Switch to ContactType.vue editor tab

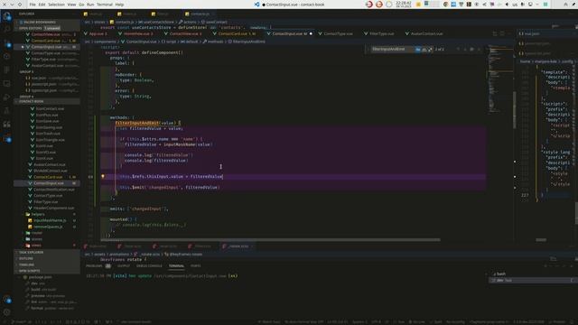(x=335, y=33)
